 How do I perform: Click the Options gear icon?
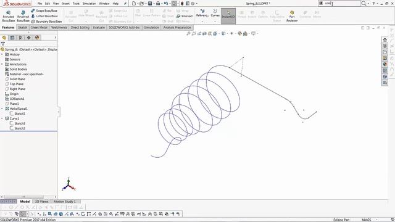click(x=193, y=4)
